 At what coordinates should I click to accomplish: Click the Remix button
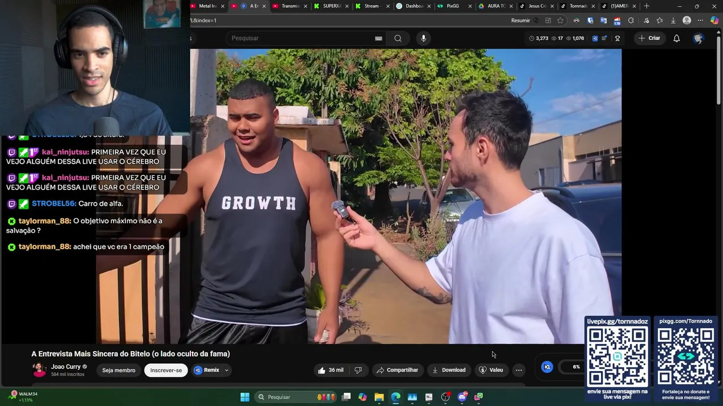coord(207,370)
